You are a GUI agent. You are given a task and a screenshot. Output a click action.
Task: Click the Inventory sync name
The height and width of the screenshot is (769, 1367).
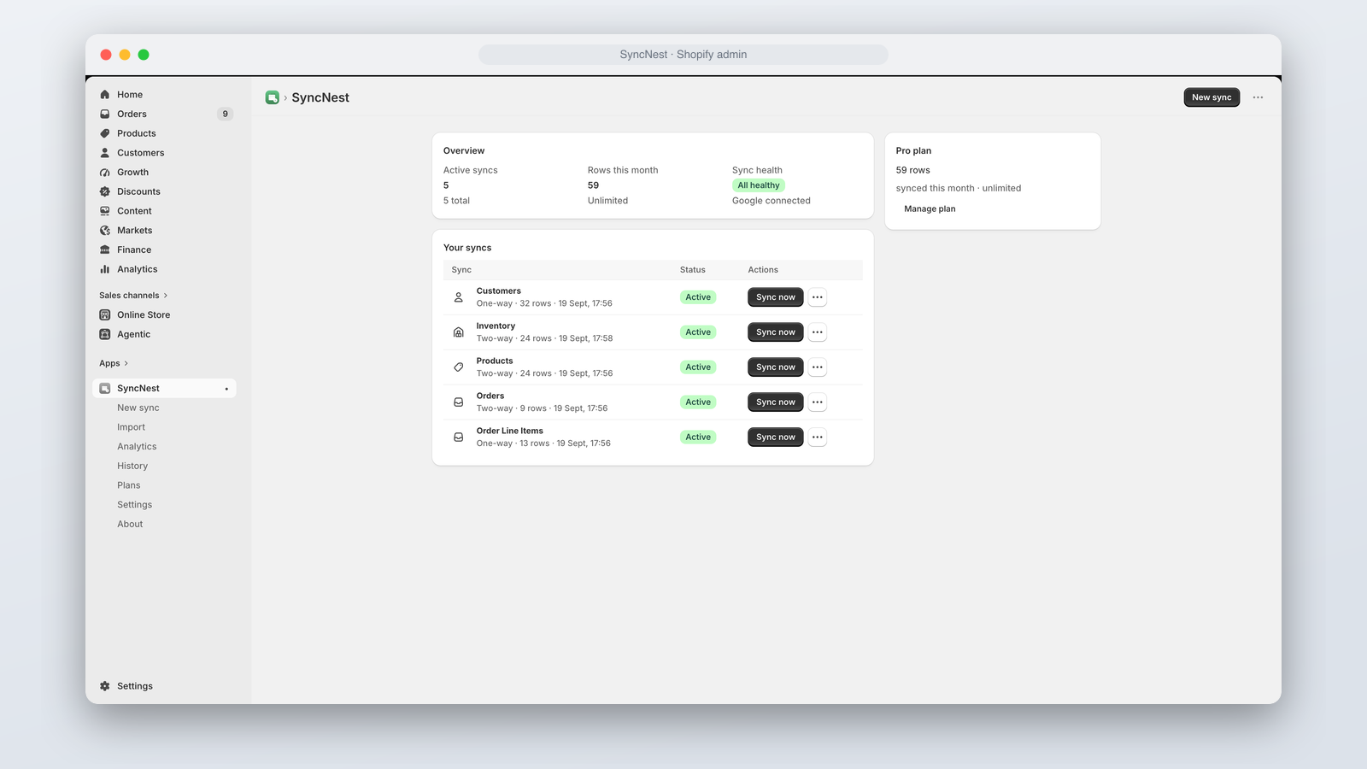[x=496, y=326]
